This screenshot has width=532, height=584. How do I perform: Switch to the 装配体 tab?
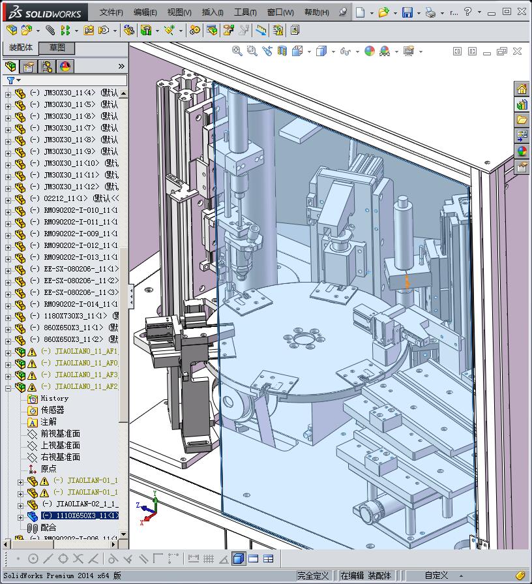pyautogui.click(x=21, y=48)
